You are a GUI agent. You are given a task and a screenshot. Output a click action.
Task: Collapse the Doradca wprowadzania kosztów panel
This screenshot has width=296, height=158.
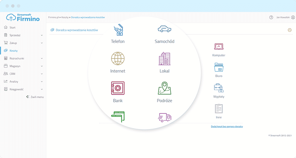(x=289, y=30)
